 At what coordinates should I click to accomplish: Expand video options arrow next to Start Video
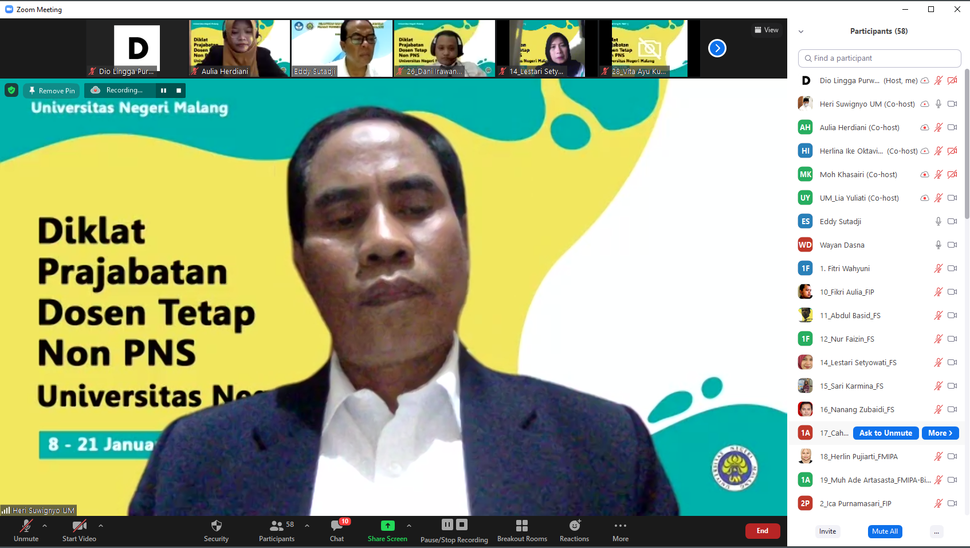click(101, 525)
